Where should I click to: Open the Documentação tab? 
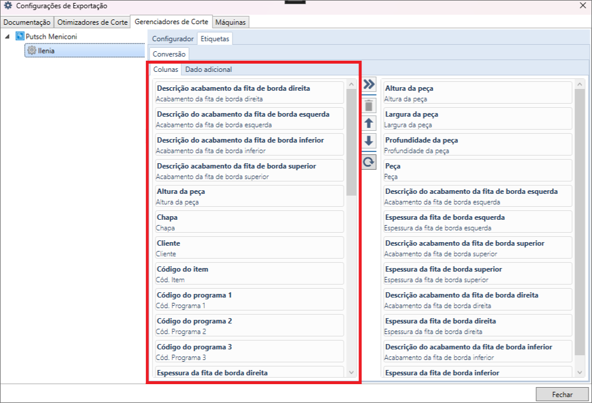(27, 22)
